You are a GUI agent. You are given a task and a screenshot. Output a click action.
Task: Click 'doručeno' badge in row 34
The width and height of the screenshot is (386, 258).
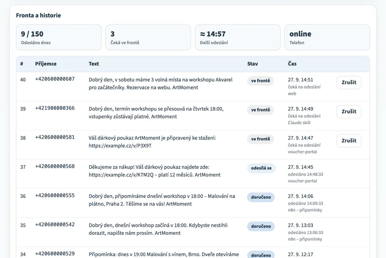click(261, 255)
